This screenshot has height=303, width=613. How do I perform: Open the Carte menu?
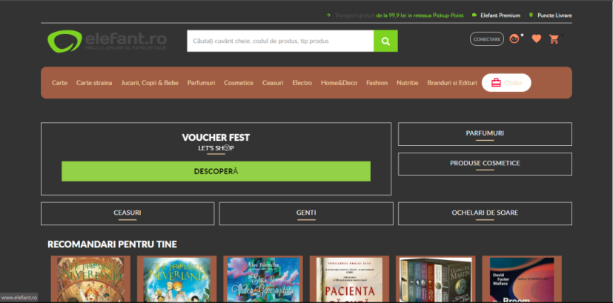59,83
